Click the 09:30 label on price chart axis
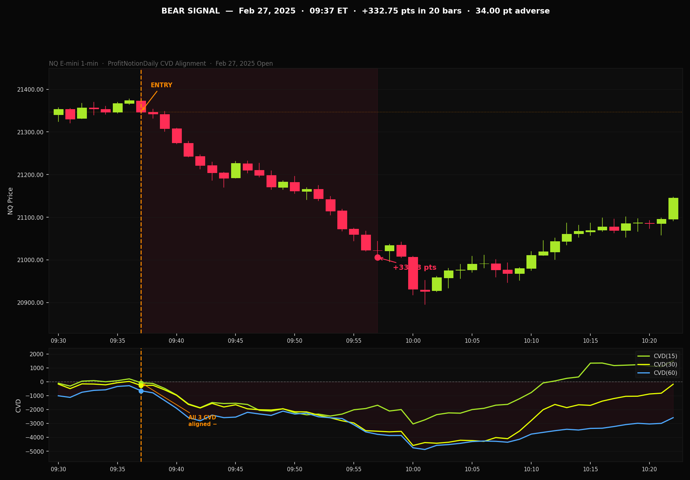690x480 pixels. [58, 341]
